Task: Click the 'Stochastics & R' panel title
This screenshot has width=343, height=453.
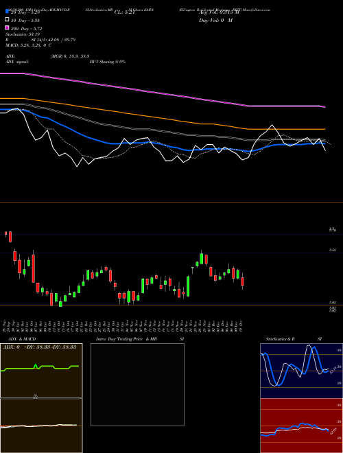Action: point(280,339)
